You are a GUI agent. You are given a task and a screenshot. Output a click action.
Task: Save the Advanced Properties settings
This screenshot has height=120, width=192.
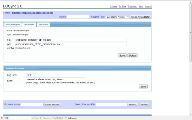(143, 87)
